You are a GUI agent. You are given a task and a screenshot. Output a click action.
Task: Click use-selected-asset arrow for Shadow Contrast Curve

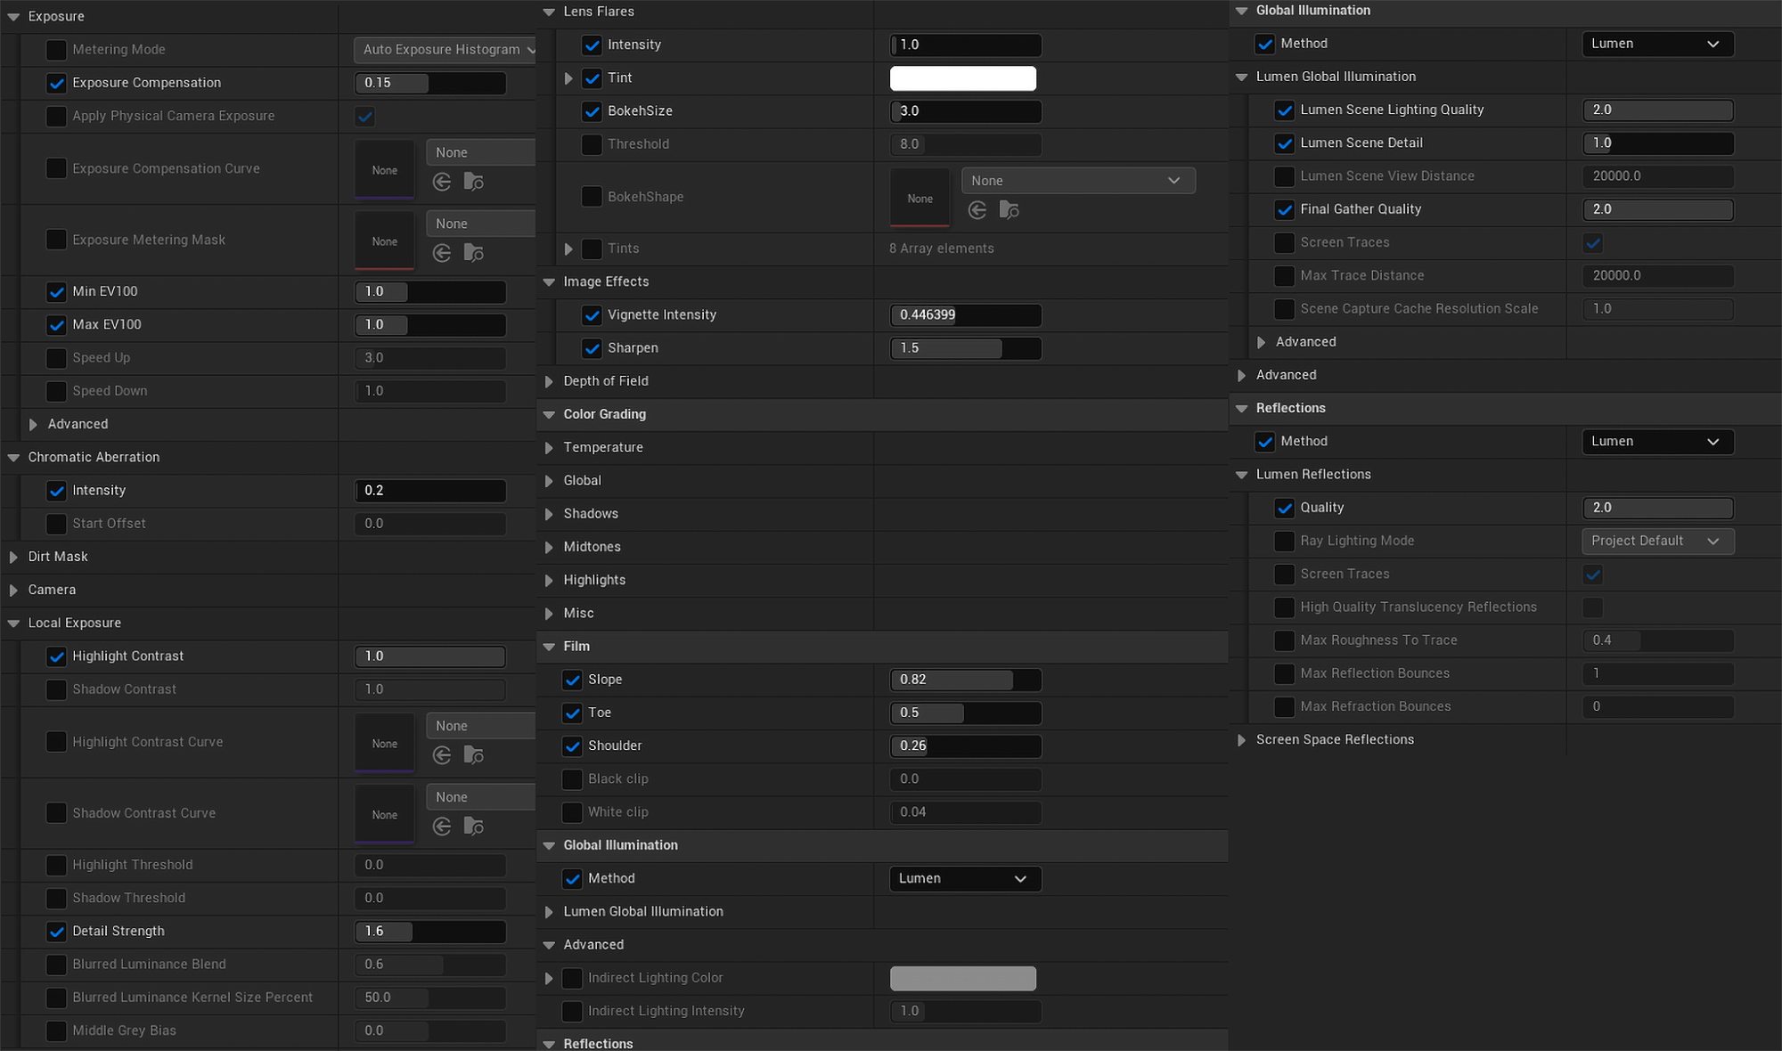(442, 827)
